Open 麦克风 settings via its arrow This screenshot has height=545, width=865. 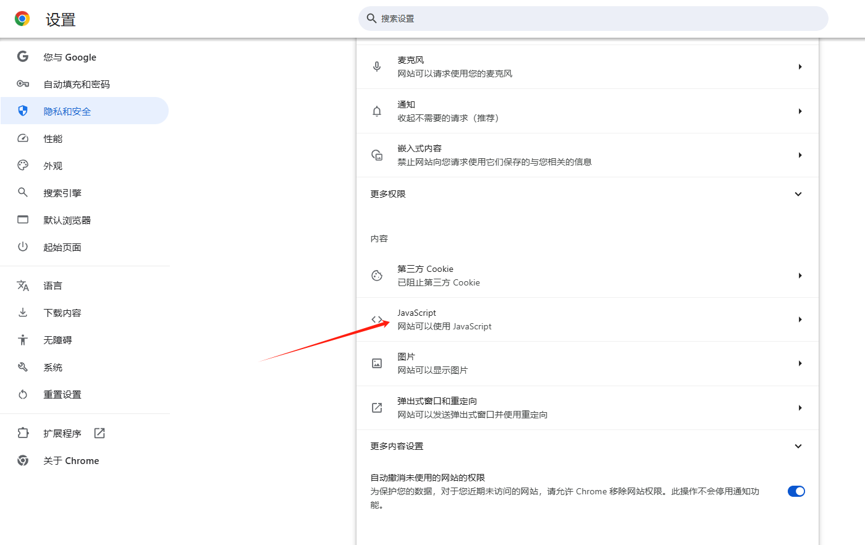[800, 67]
